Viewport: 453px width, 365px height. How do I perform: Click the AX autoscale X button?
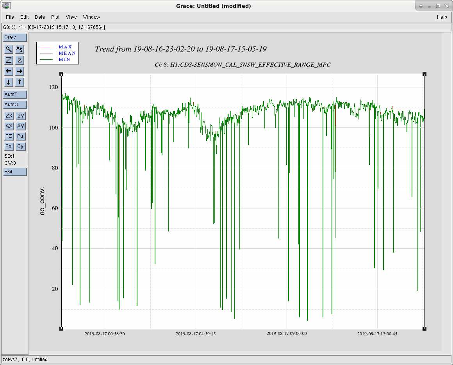coord(9,126)
